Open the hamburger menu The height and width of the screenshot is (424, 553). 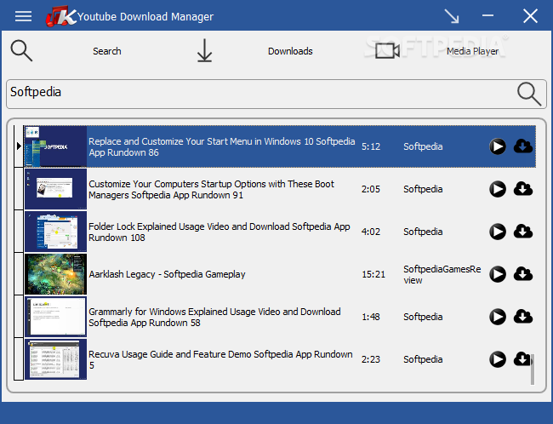tap(23, 16)
